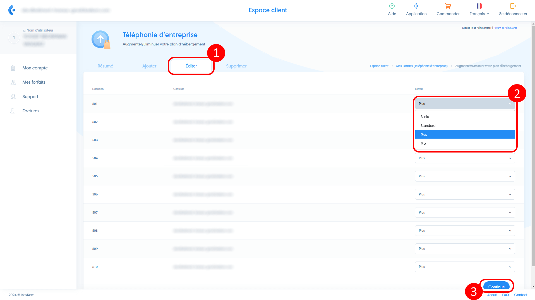Open the Forfait dropdown for extension 507
This screenshot has height=300, width=535.
[x=465, y=212]
